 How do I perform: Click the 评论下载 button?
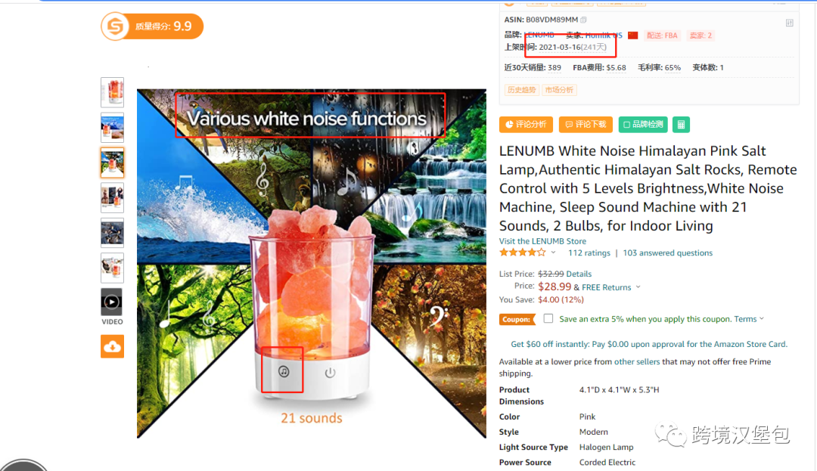tap(586, 125)
